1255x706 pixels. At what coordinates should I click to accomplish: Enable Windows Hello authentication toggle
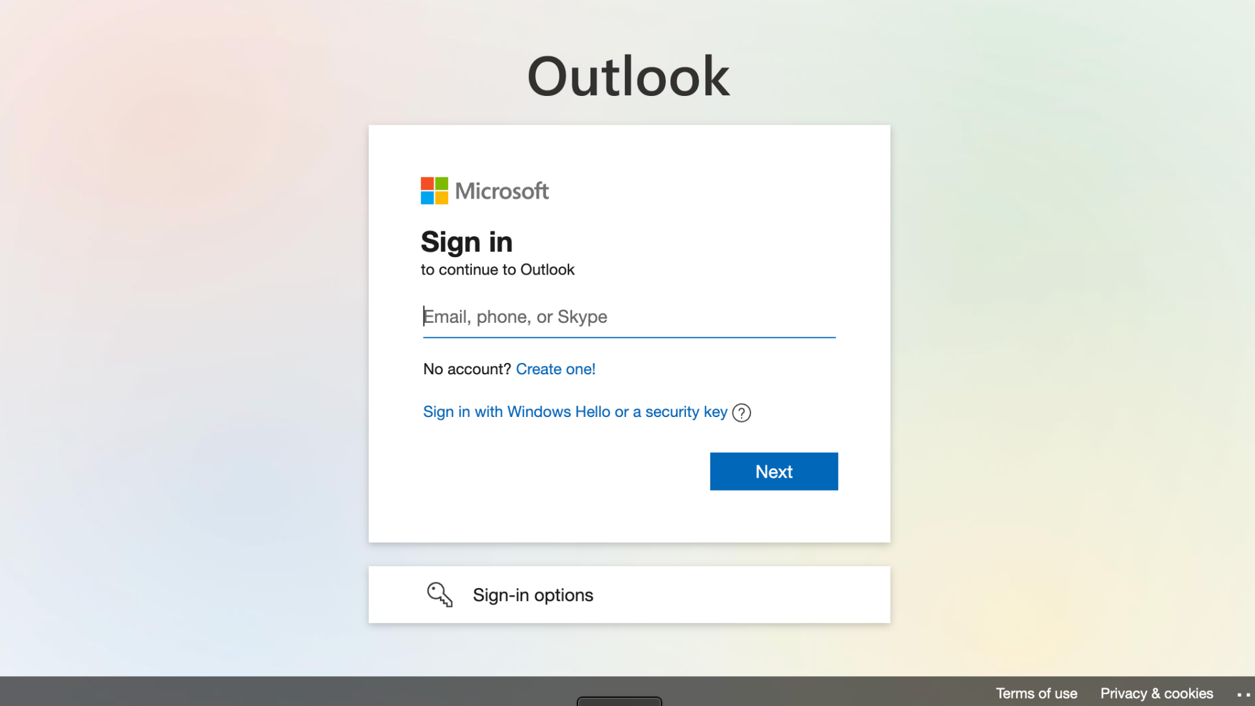[x=574, y=411]
